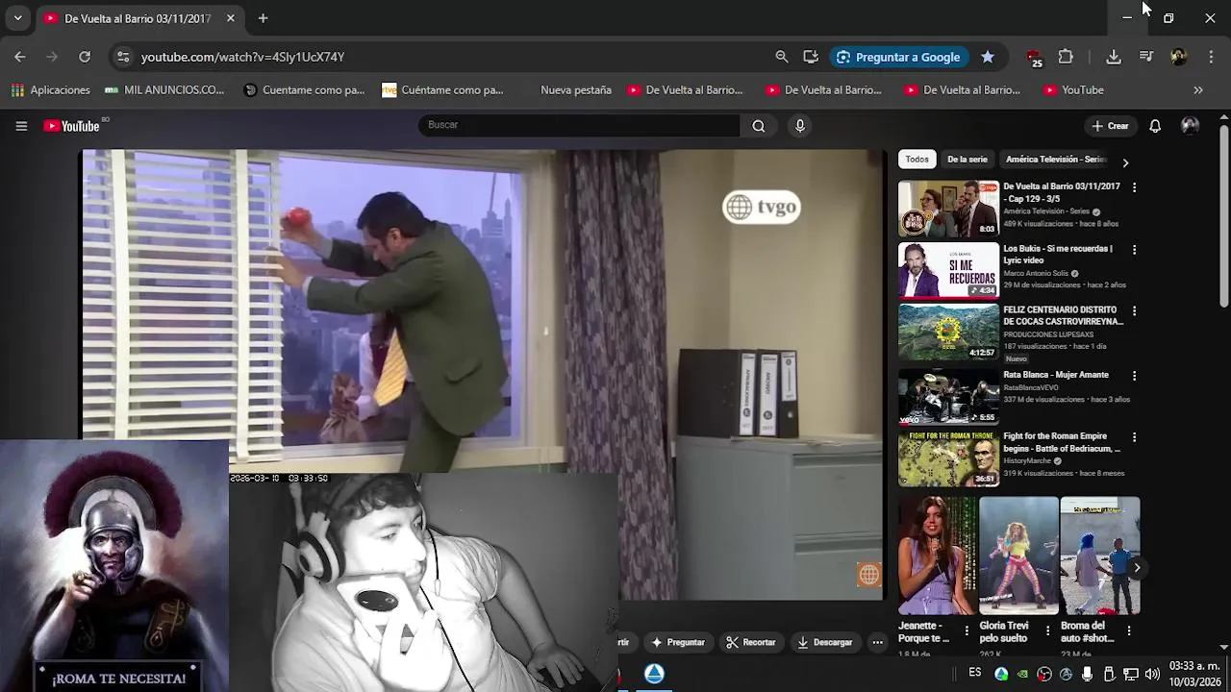The width and height of the screenshot is (1231, 692).
Task: Show more filter chips with right chevron
Action: pos(1125,162)
